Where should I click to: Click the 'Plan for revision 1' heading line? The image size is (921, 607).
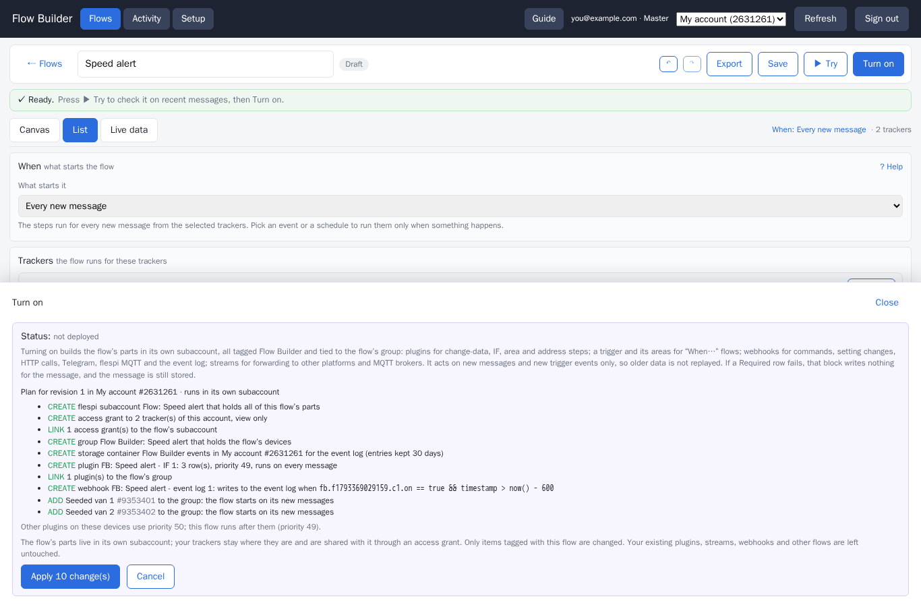[x=150, y=392]
